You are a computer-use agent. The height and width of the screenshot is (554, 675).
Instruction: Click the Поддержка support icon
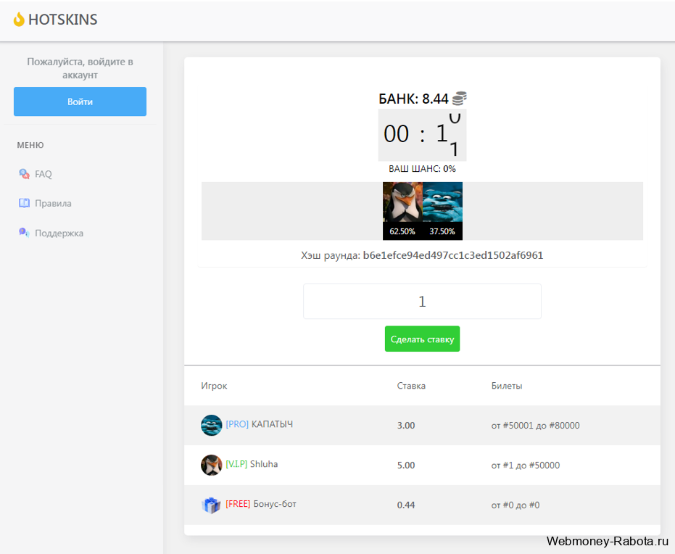click(x=24, y=233)
